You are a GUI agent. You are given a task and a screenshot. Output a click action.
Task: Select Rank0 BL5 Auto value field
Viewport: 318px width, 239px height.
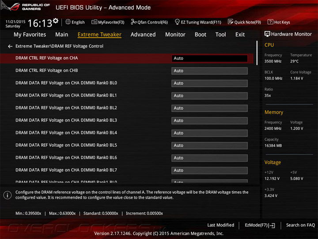(x=209, y=146)
